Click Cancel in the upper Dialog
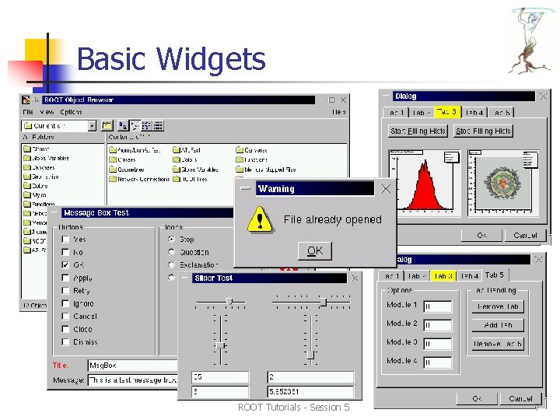 [525, 235]
